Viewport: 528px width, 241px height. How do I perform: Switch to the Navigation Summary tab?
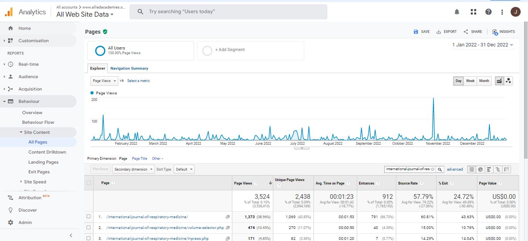(x=129, y=68)
